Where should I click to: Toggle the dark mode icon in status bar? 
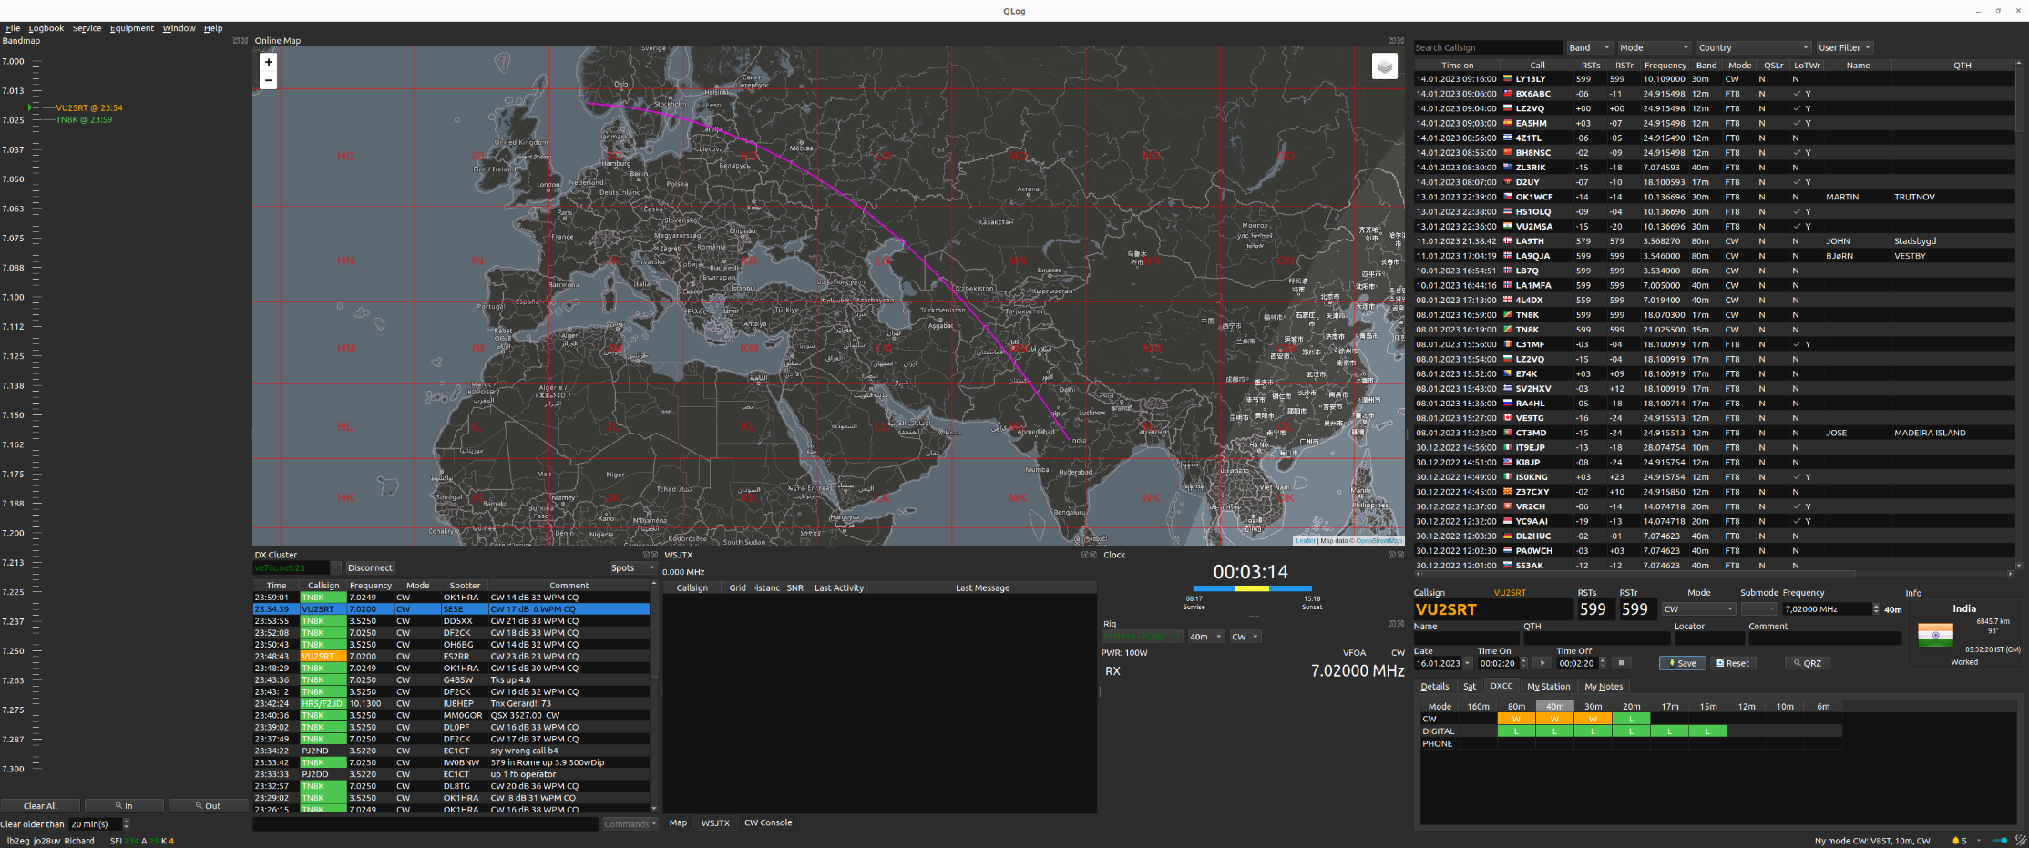tap(2021, 841)
